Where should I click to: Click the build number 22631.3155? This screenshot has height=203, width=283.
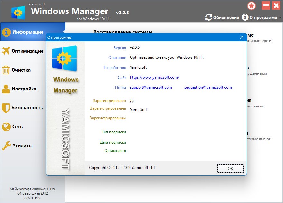point(32,198)
